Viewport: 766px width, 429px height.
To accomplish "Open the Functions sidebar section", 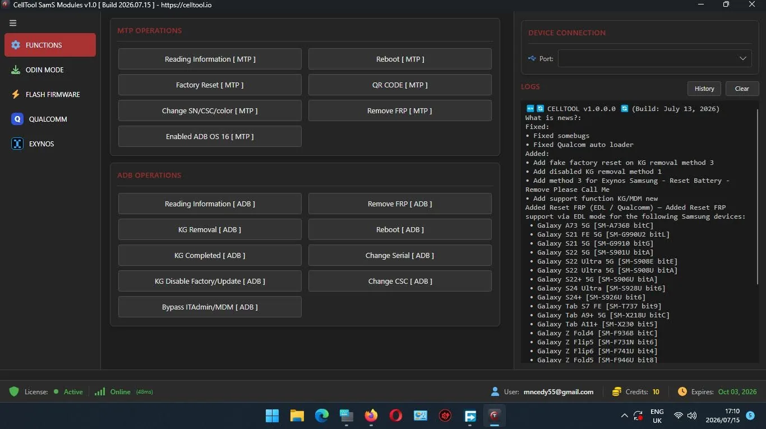I will coord(50,45).
